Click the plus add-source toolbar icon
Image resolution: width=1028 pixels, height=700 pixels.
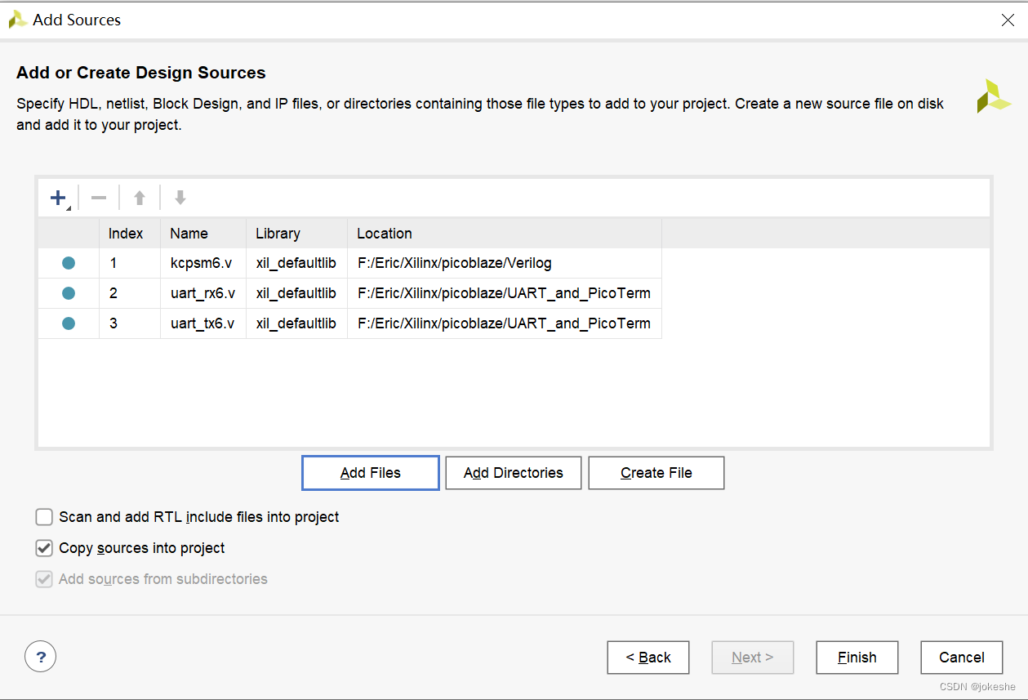point(58,198)
